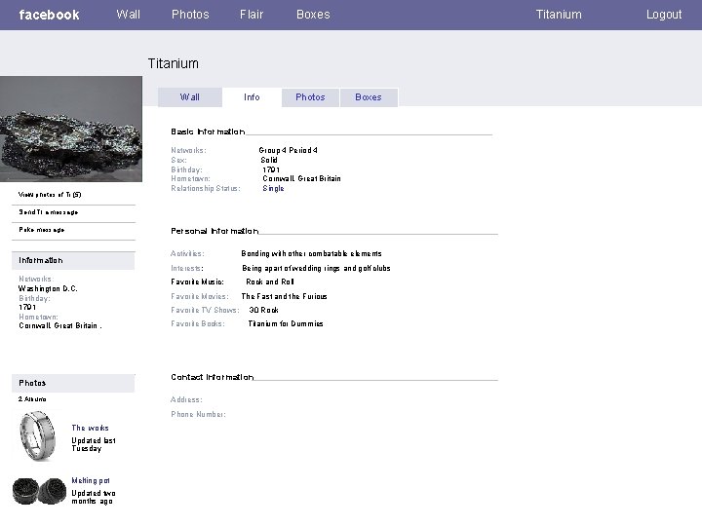
Task: Click the wedding rings and golf clubs interests
Action: (316, 269)
